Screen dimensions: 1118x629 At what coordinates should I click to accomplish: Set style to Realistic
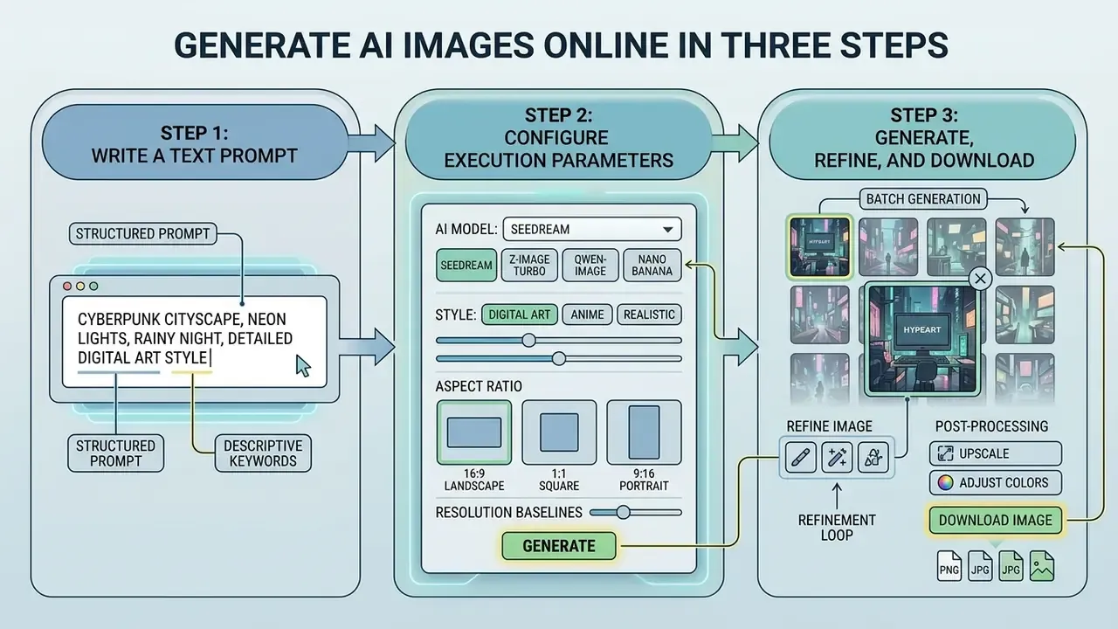point(649,314)
